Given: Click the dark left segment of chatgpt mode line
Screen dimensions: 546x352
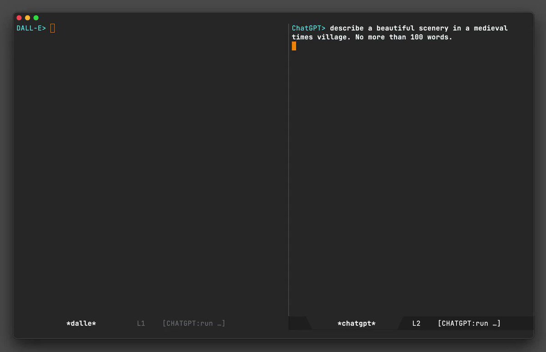Looking at the screenshot, I should pos(298,323).
